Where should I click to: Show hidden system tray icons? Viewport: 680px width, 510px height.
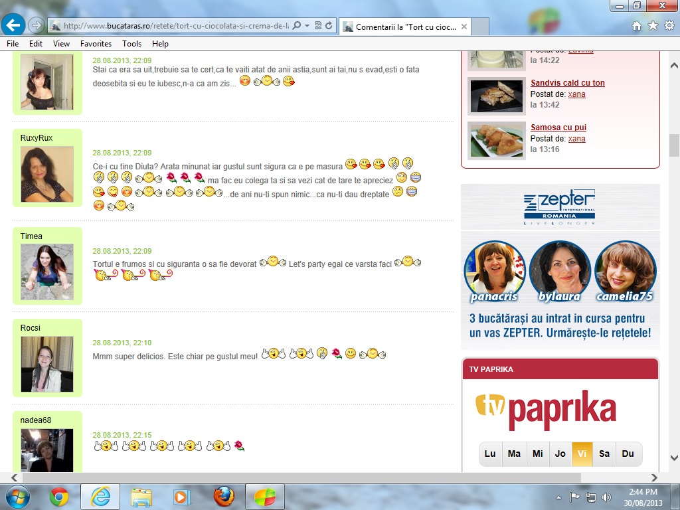click(558, 497)
